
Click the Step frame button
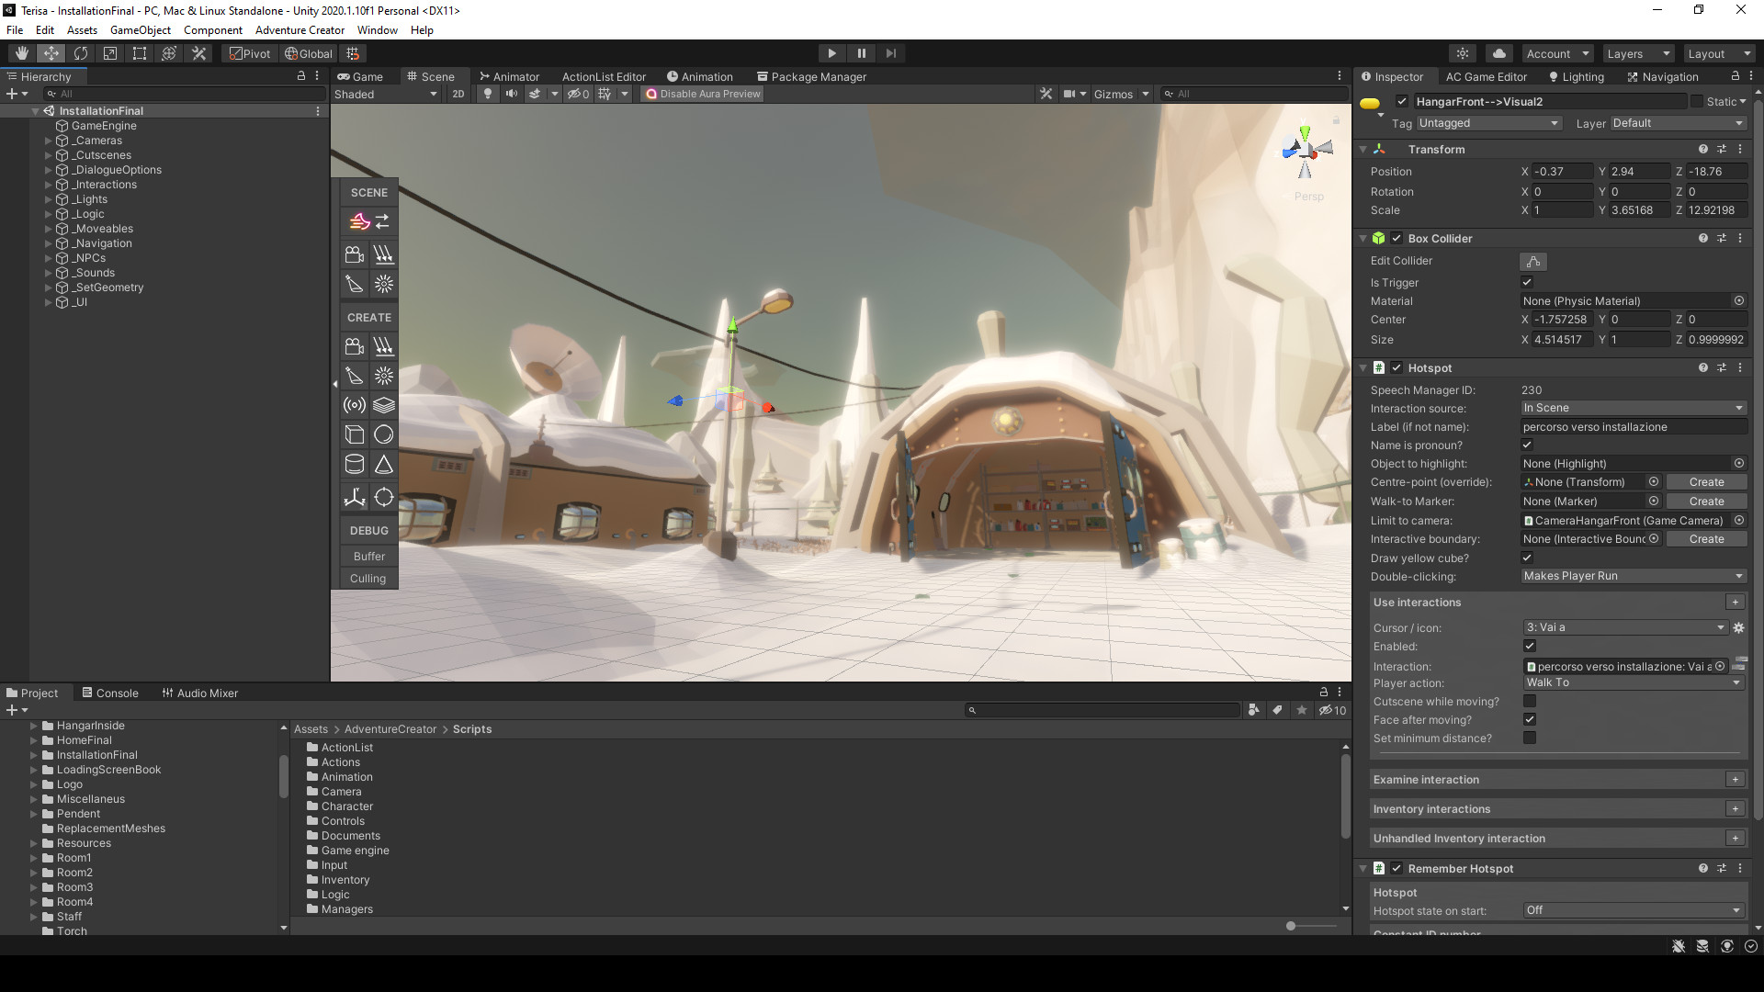pos(890,53)
